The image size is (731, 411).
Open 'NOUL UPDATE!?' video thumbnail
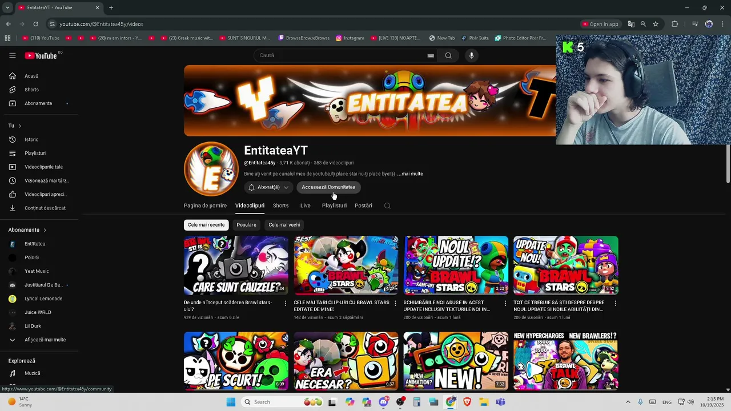pyautogui.click(x=456, y=265)
